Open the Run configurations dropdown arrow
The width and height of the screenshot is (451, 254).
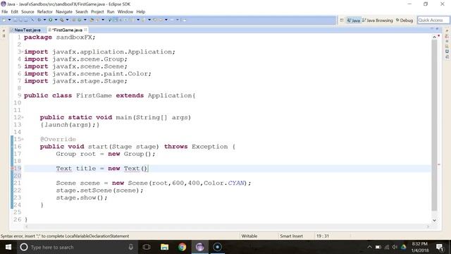click(x=56, y=20)
